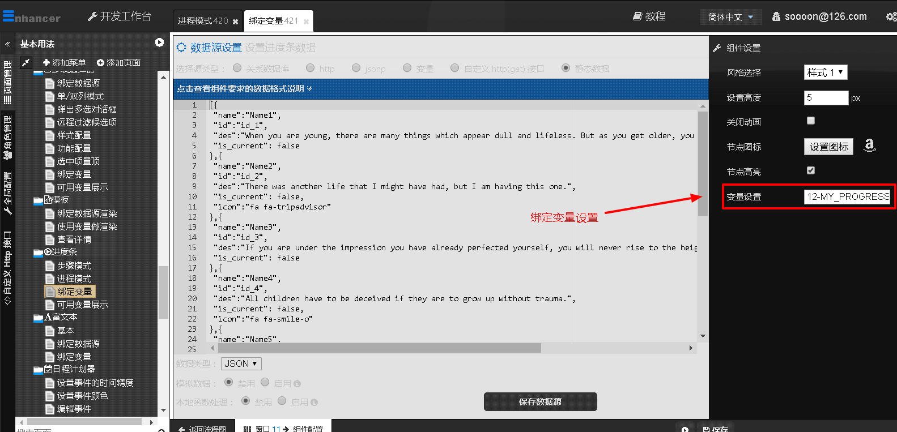Image resolution: width=897 pixels, height=432 pixels.
Task: Uncheck the 节点高亮 checkbox
Action: click(811, 170)
